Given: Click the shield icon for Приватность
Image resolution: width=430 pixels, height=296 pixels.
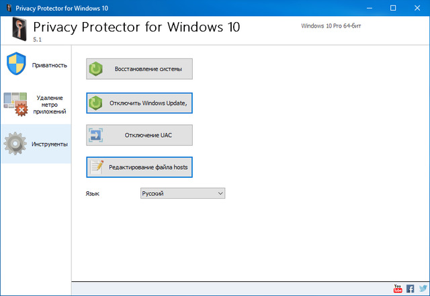Looking at the screenshot, I should 16,64.
